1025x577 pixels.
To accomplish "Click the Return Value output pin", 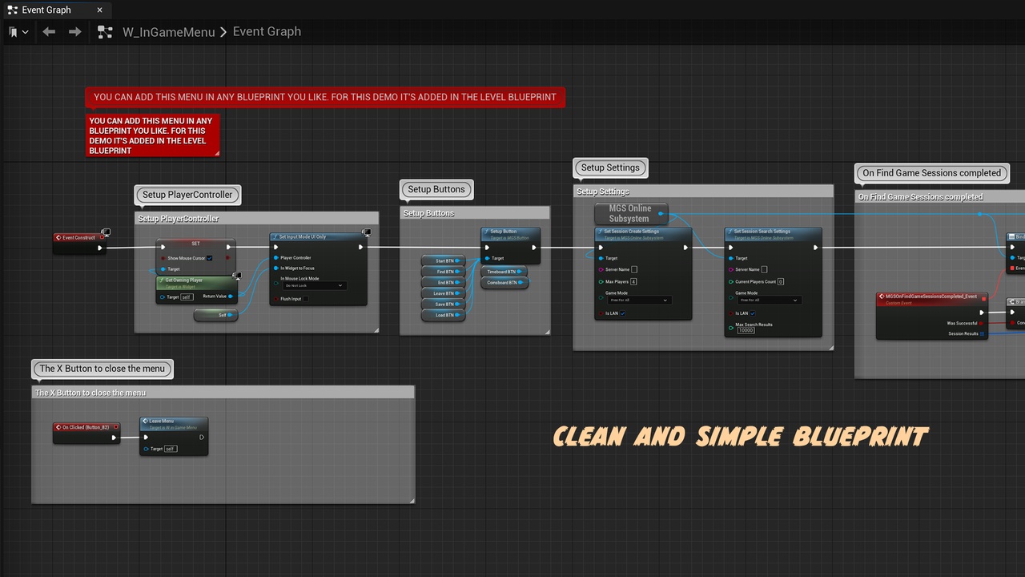I will pyautogui.click(x=231, y=297).
